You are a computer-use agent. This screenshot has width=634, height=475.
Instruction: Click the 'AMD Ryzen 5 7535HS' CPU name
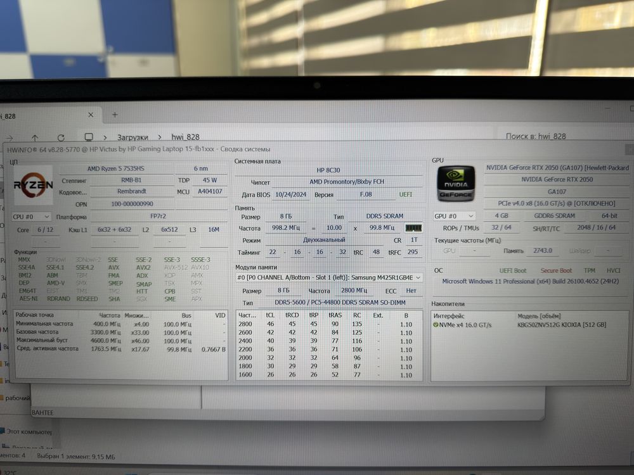tap(116, 169)
